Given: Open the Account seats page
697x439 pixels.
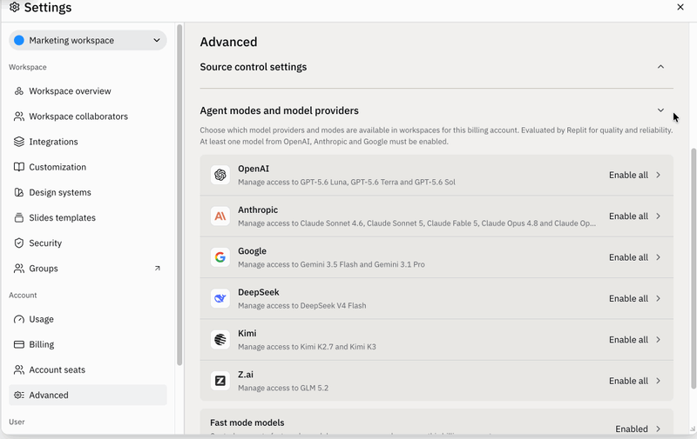Looking at the screenshot, I should click(x=88, y=369).
